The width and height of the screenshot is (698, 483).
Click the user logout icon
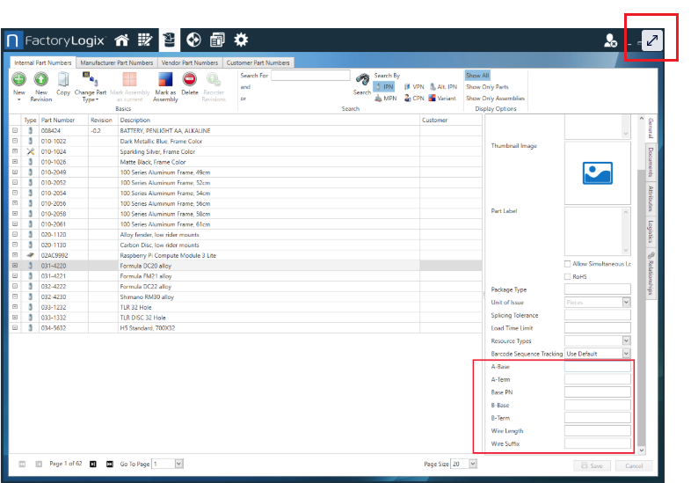[x=610, y=40]
